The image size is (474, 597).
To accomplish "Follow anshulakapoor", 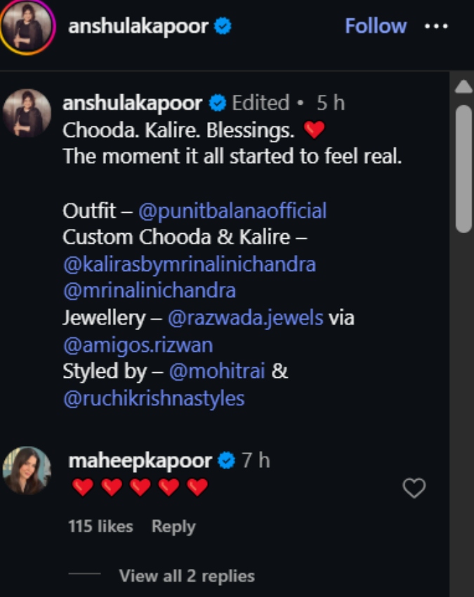I will 376,26.
